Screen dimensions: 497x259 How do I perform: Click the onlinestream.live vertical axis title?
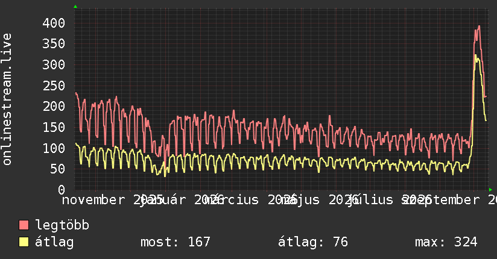[7, 99]
